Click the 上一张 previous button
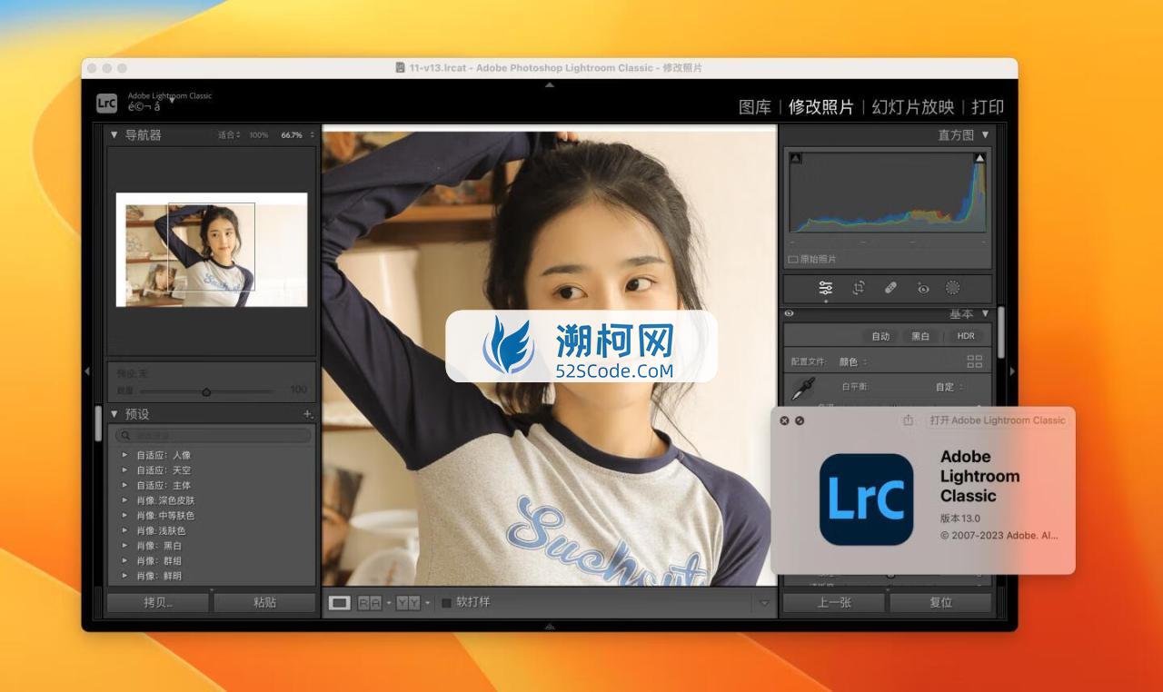The image size is (1163, 692). (x=834, y=602)
